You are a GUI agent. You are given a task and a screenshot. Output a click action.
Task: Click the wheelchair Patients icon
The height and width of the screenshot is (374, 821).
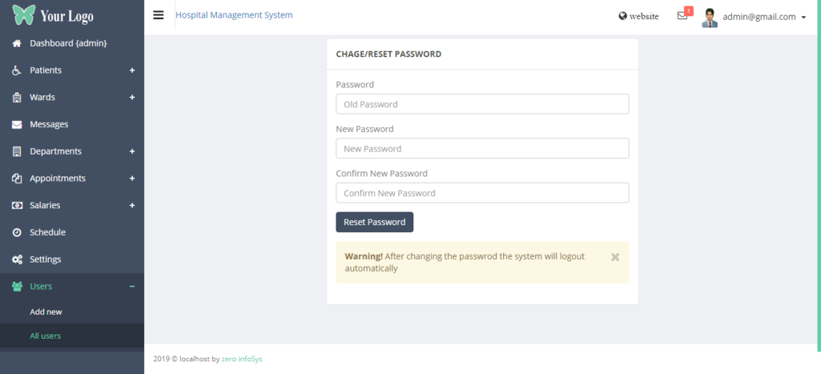point(17,70)
